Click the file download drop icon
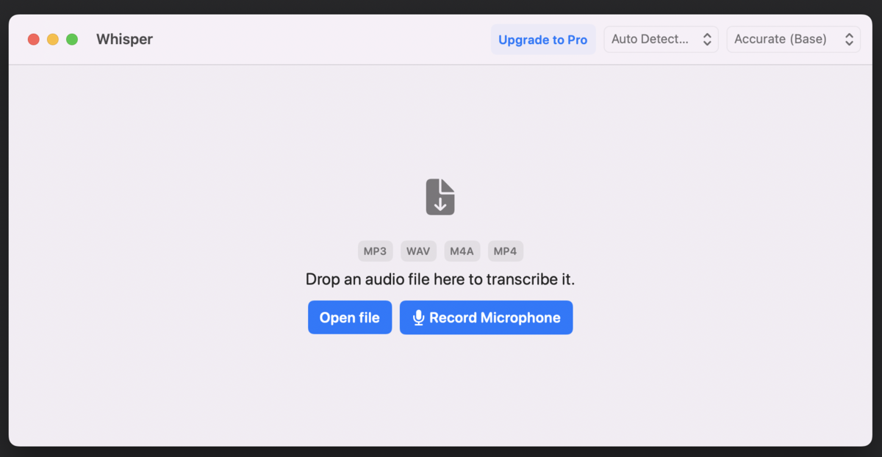882x457 pixels. click(x=440, y=197)
